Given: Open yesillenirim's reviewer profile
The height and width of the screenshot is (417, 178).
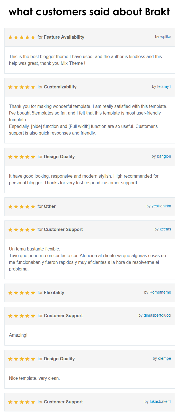Looking at the screenshot, I should click(x=161, y=206).
